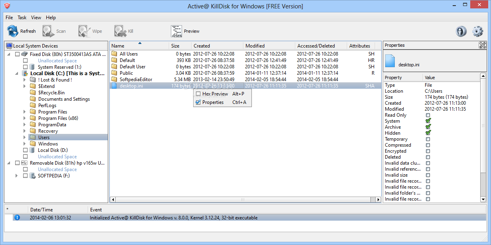Expand the SOFTPEDIA (F:) node
This screenshot has height=245, width=491.
[x=16, y=175]
